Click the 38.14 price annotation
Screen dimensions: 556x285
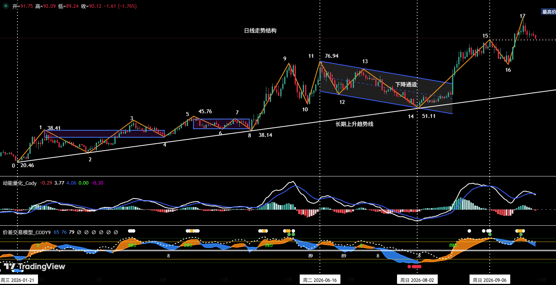coord(265,135)
